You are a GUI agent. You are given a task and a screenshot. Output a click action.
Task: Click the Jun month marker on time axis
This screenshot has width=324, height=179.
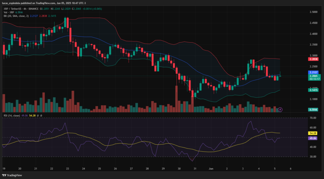click(x=211, y=168)
